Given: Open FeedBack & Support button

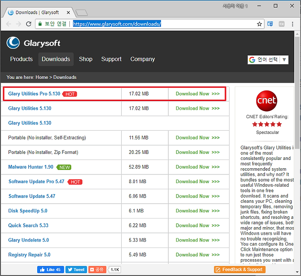Looking at the screenshot, I should coord(240,270).
